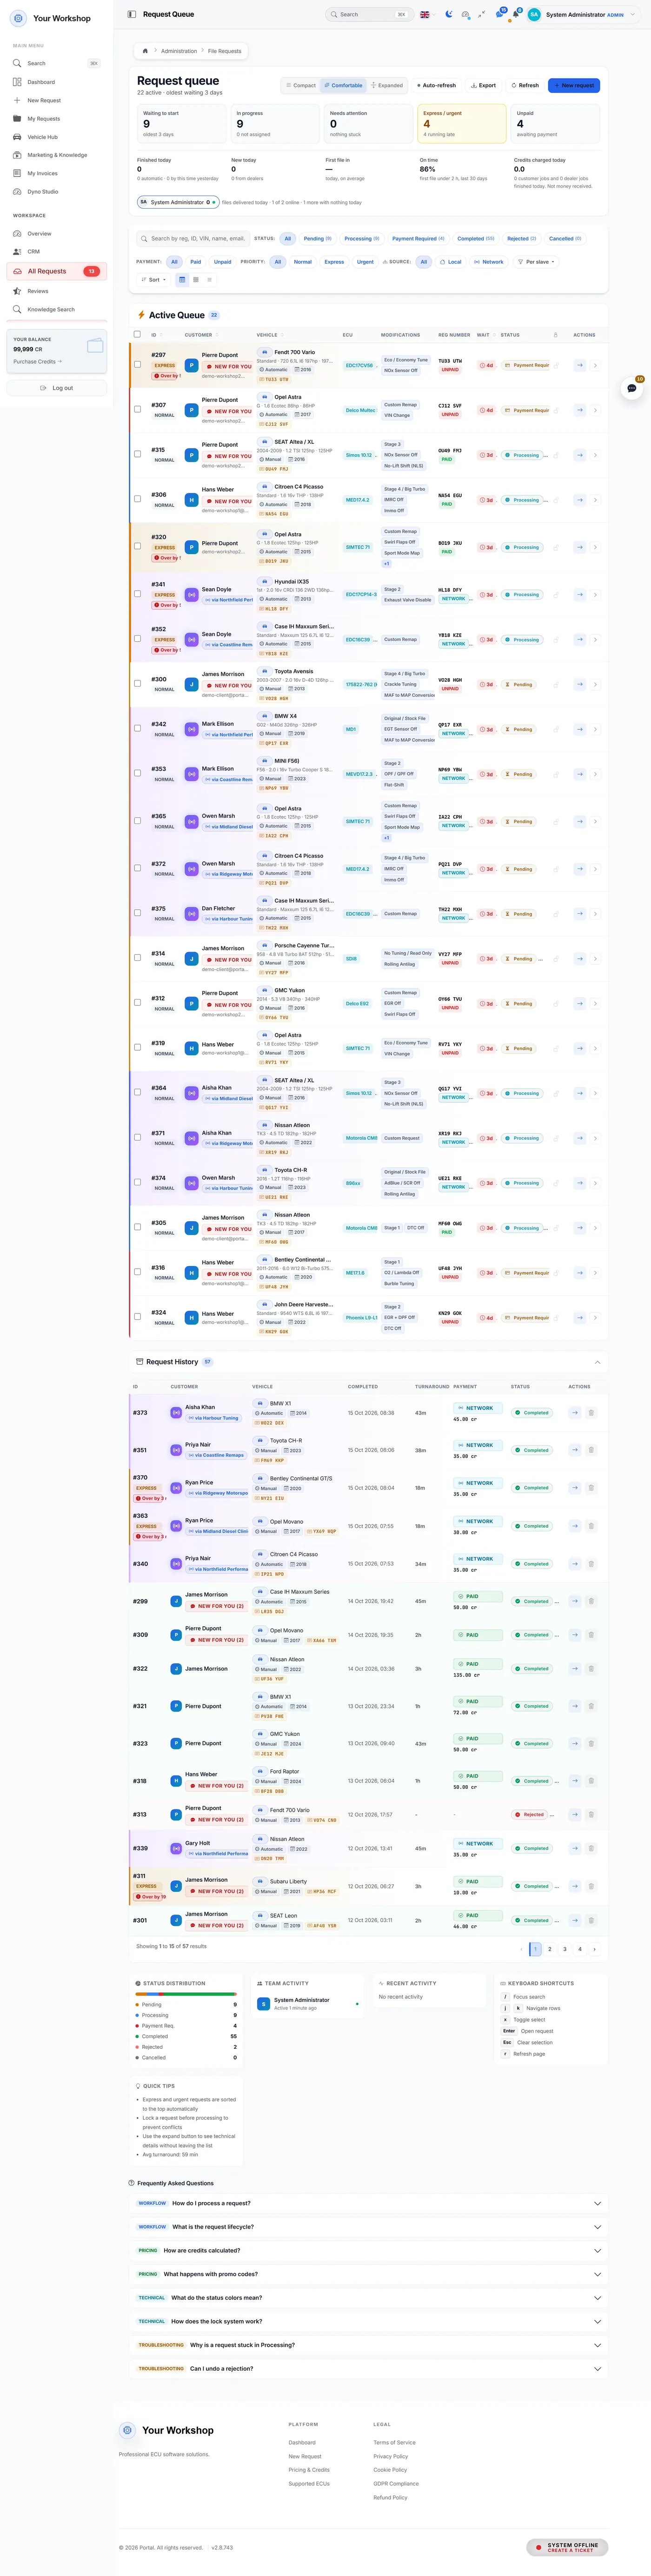Click the Refresh button
This screenshot has height=2576, width=651.
click(525, 86)
